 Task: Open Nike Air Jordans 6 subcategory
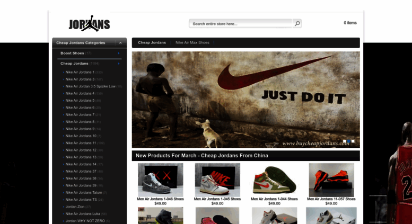click(x=80, y=107)
